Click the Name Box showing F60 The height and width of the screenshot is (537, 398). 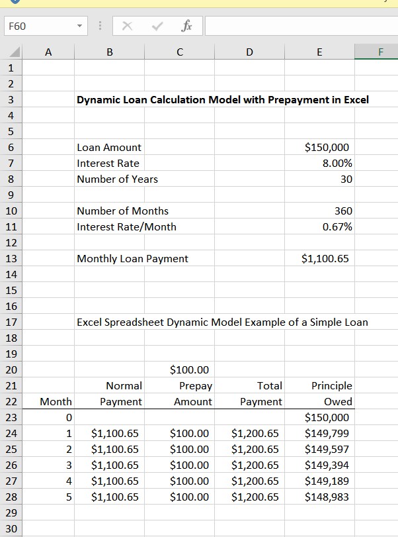point(46,26)
